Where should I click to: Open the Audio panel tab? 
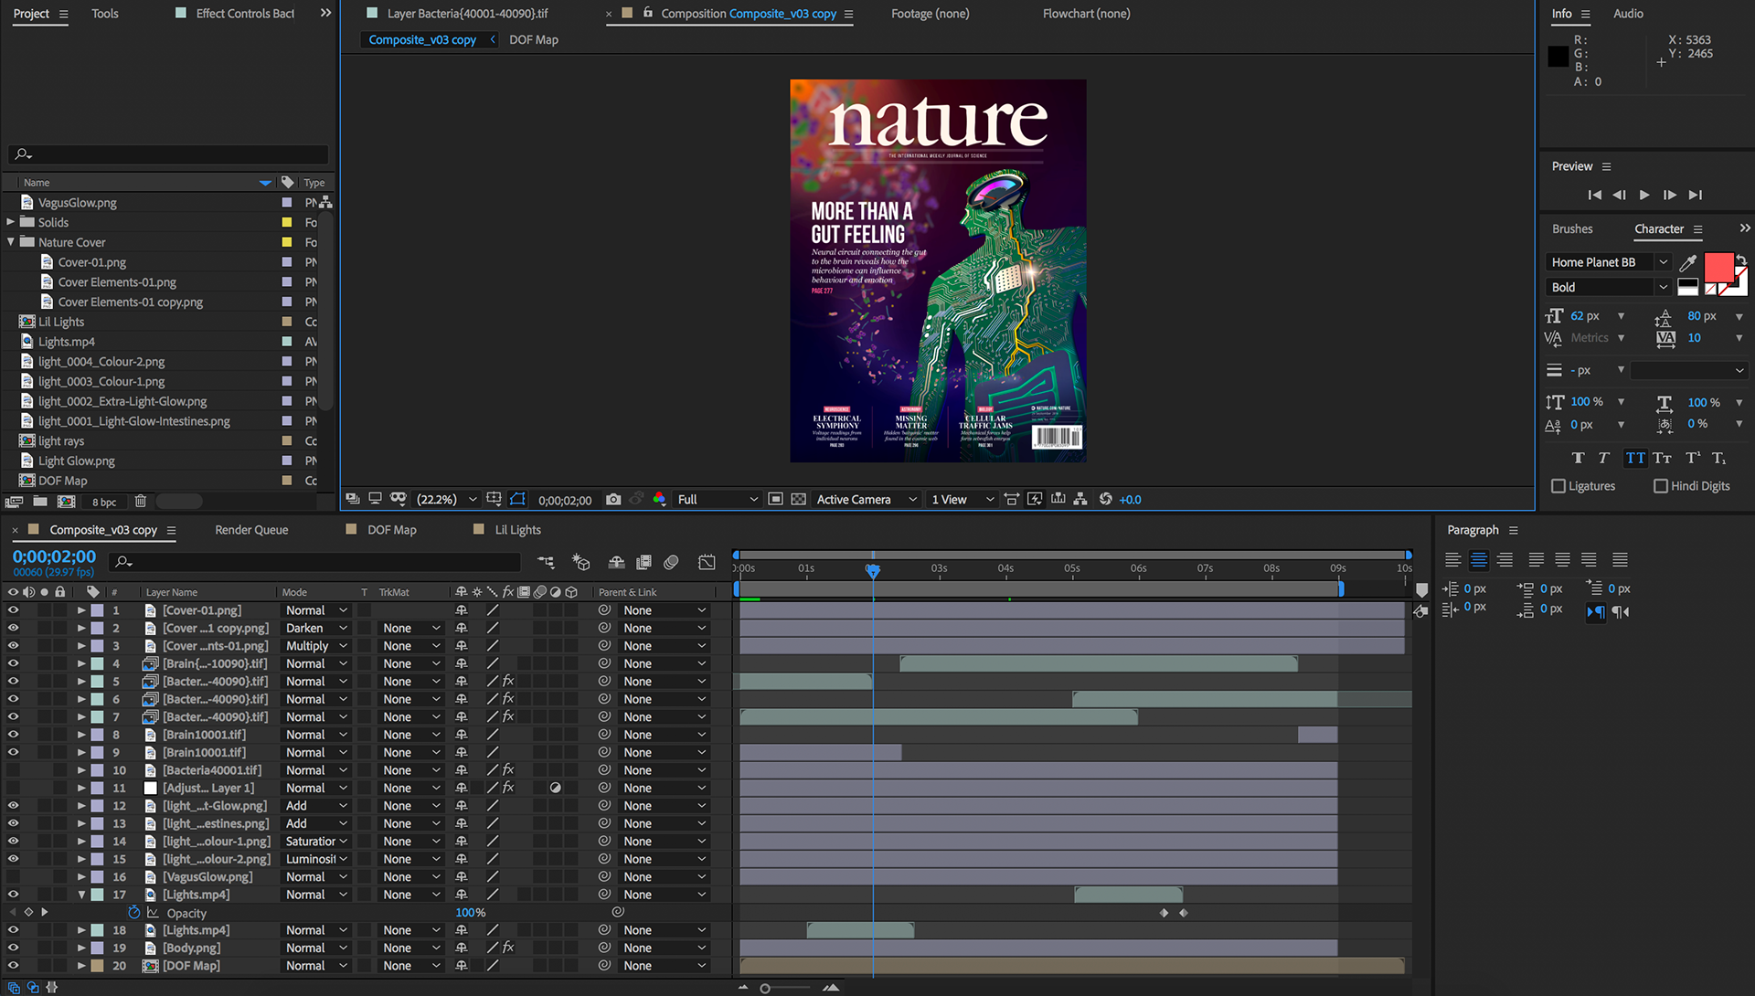[1628, 14]
